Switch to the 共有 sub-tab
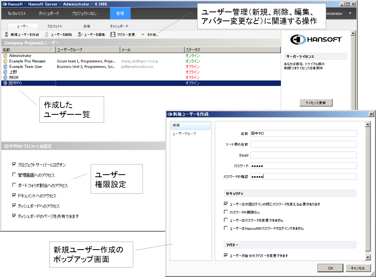Image resolution: width=376 pixels, height=277 pixels. click(x=87, y=26)
